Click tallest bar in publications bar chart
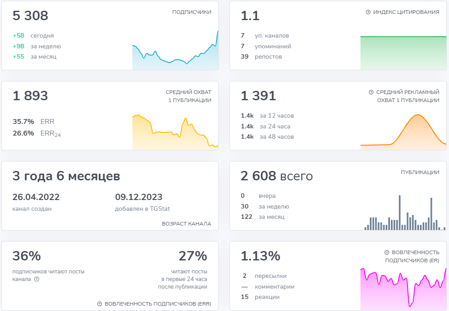Image resolution: width=449 pixels, height=311 pixels. pyautogui.click(x=399, y=213)
